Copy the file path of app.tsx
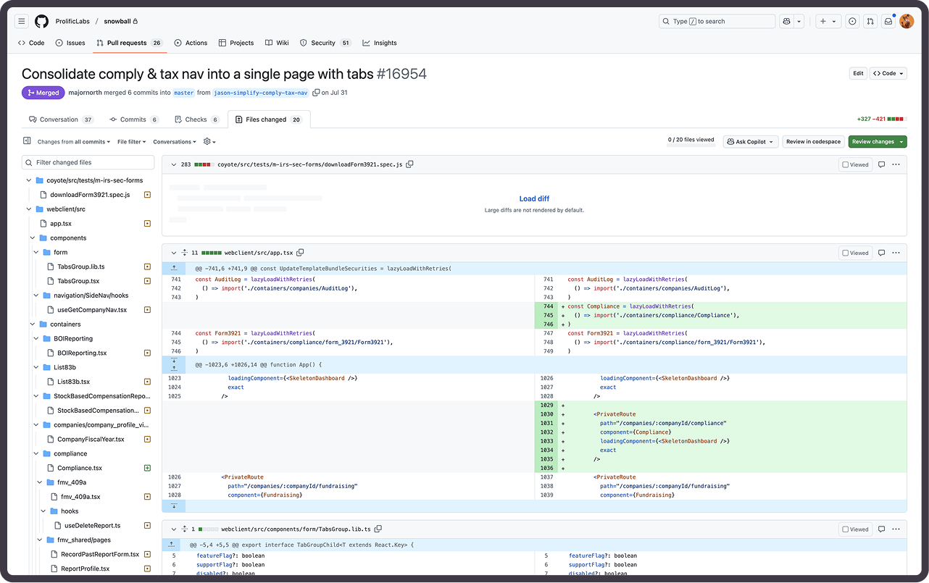929x583 pixels. (x=301, y=253)
